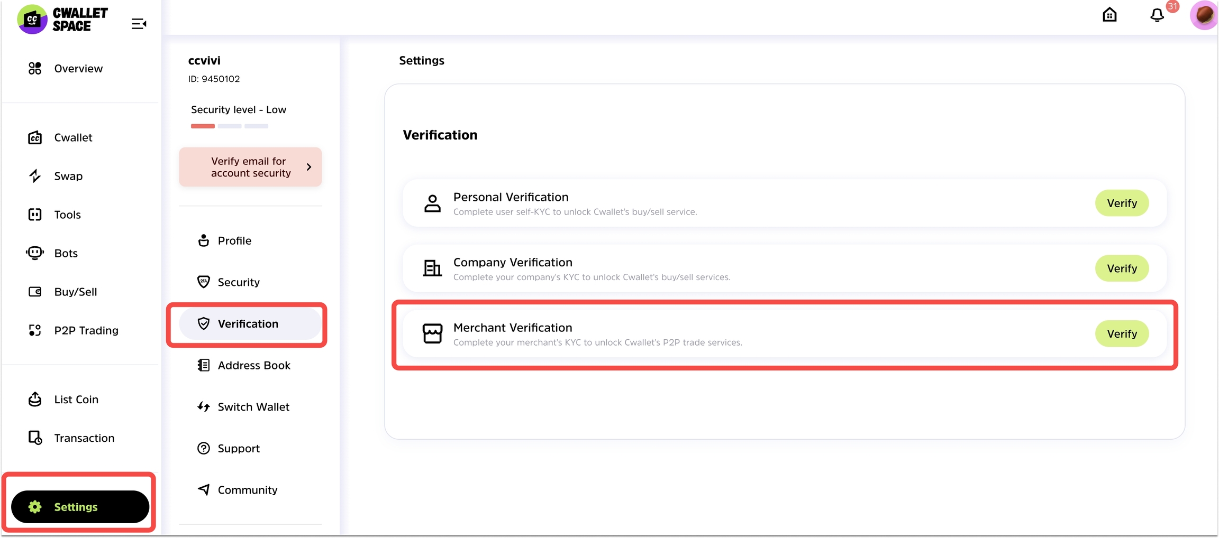Screen dimensions: 1219x538
Task: Open the Address Book settings tab
Action: (253, 365)
